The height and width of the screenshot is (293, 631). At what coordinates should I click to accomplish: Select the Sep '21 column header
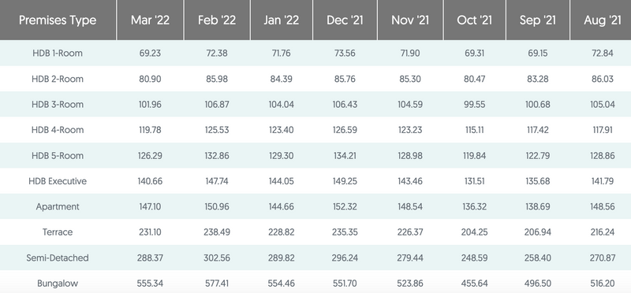538,20
